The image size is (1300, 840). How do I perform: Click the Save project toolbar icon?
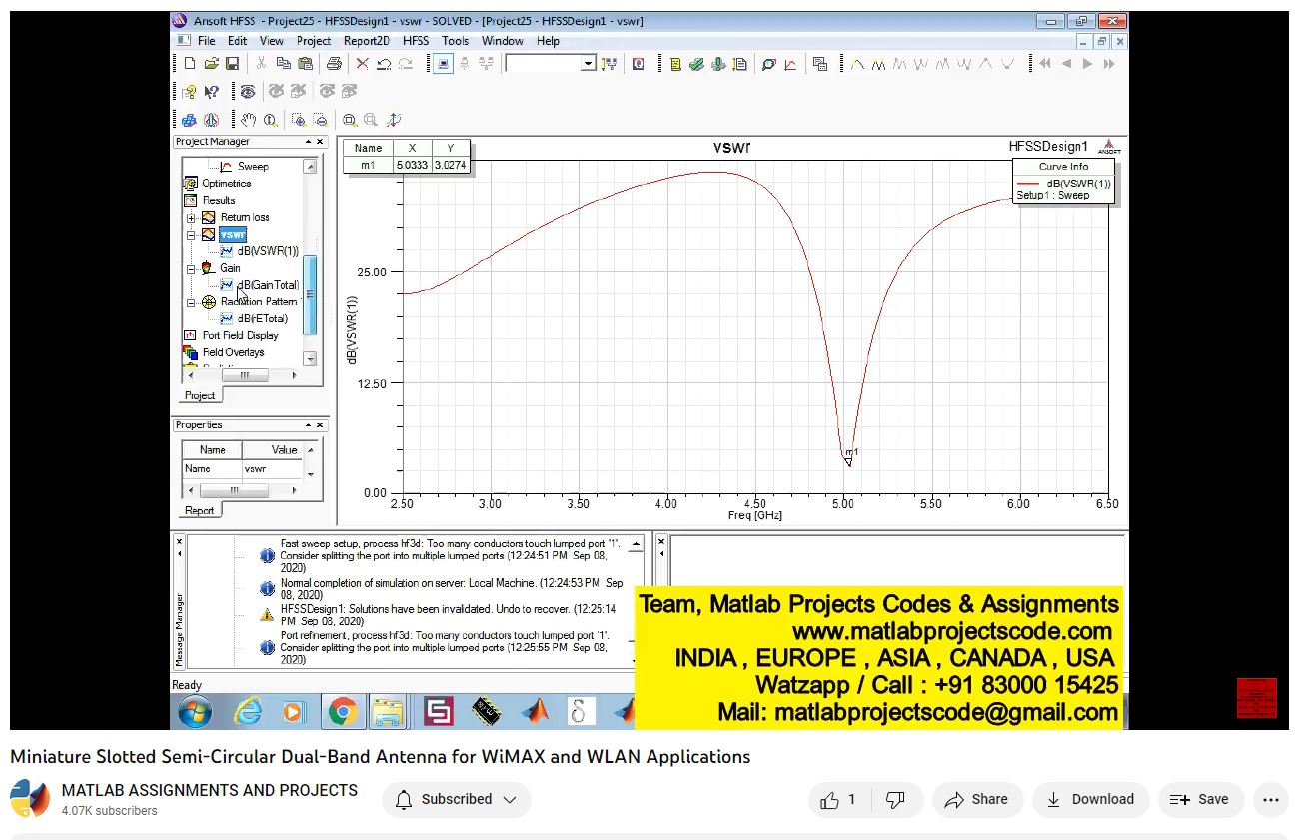[x=232, y=64]
